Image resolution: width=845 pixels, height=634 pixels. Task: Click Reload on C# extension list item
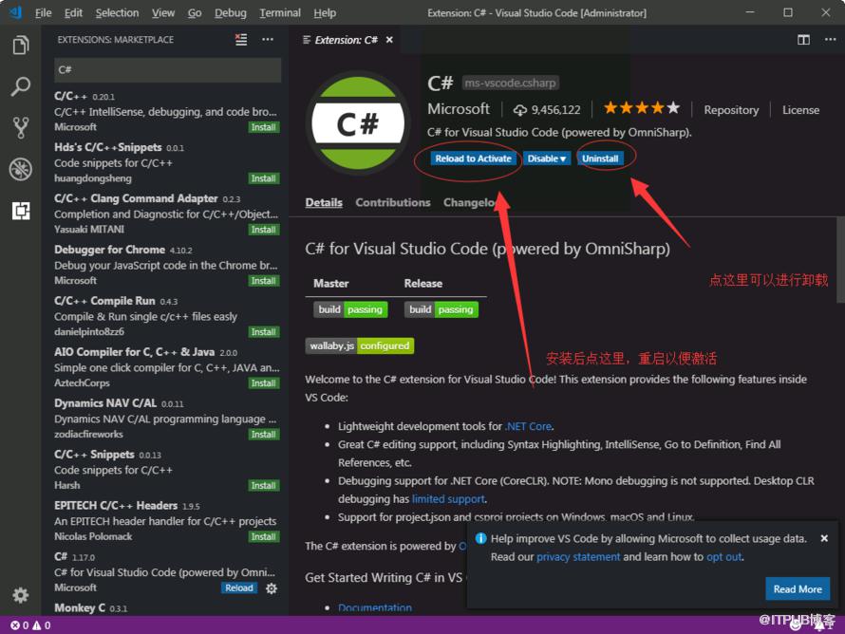click(238, 588)
